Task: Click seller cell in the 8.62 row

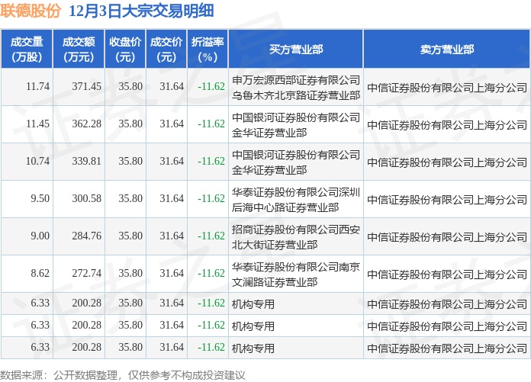Action: point(447,274)
